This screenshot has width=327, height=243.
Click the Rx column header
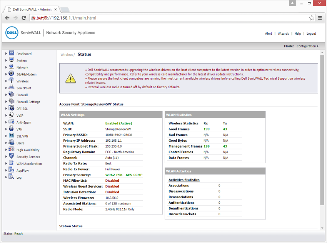[x=206, y=123]
